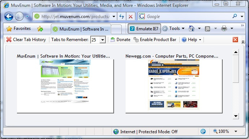This screenshot has width=249, height=139.
Task: Click Clear Tab History
Action: point(26,40)
